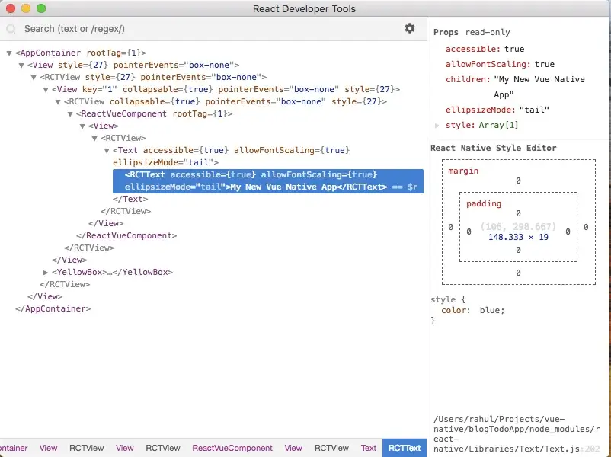The height and width of the screenshot is (457, 611).
Task: Select ReactVueComponent in the breadcrumb bar
Action: [232, 448]
